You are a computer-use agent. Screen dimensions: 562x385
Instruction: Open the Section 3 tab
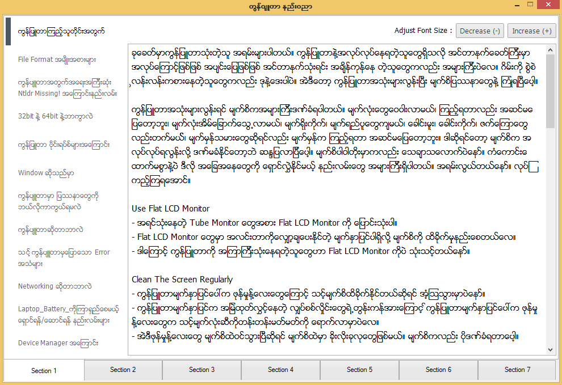(202, 370)
